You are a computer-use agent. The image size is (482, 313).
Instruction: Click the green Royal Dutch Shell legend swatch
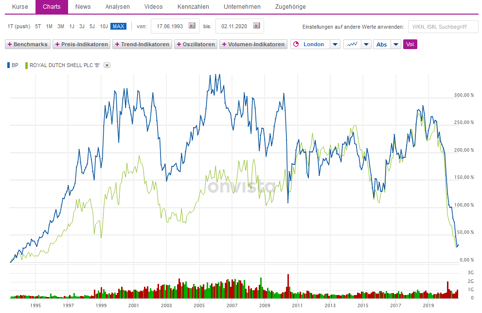(x=26, y=65)
